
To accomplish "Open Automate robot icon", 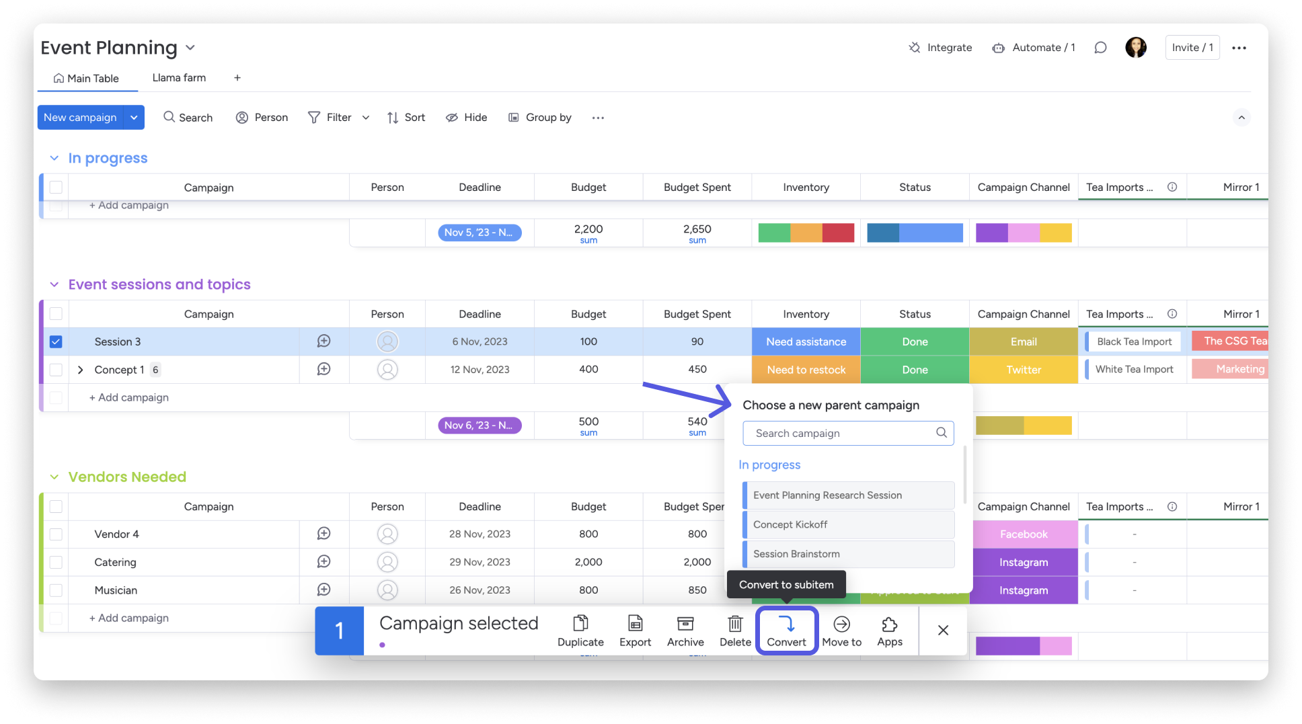I will (999, 48).
